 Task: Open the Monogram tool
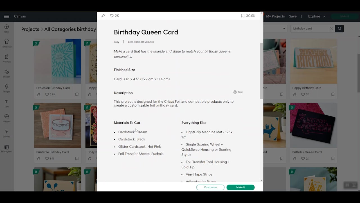(x=6, y=149)
